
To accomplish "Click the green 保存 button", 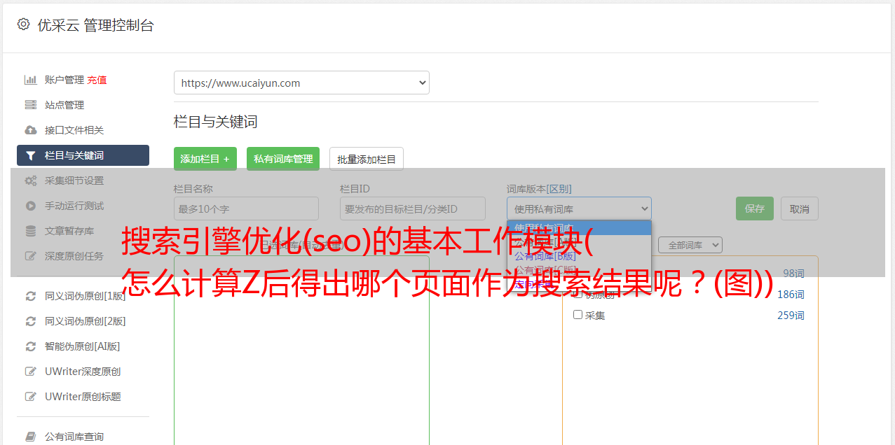I will 755,209.
